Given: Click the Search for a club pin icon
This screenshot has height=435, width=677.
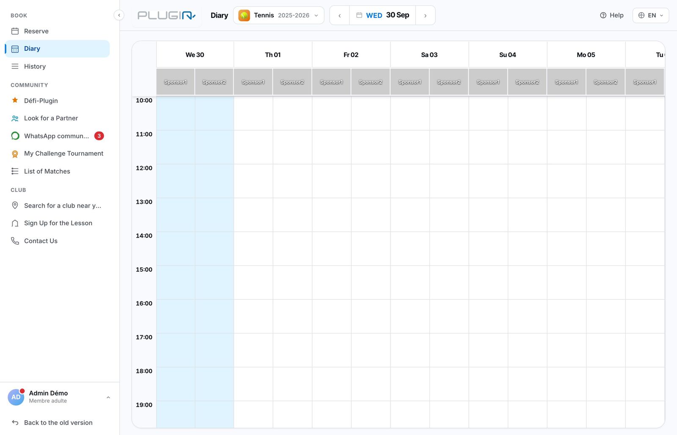Looking at the screenshot, I should [15, 205].
